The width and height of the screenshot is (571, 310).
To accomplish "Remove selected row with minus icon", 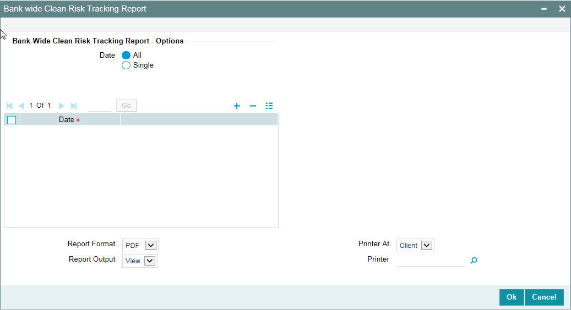I will tap(253, 106).
